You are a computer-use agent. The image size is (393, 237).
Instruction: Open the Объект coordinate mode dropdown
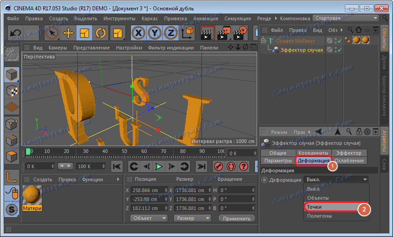[x=148, y=218]
